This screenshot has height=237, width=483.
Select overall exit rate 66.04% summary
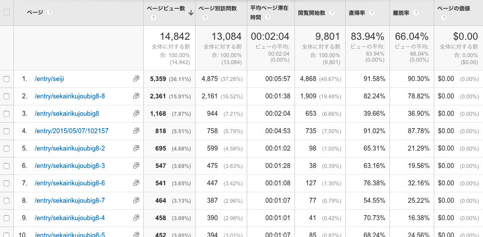point(412,37)
